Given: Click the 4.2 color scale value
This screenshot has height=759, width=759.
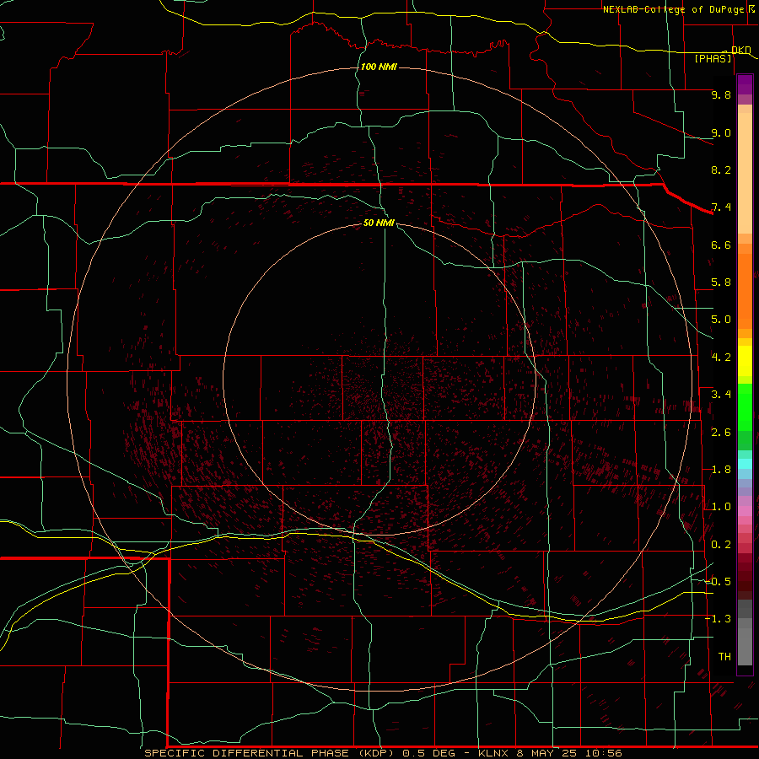Looking at the screenshot, I should (x=721, y=358).
